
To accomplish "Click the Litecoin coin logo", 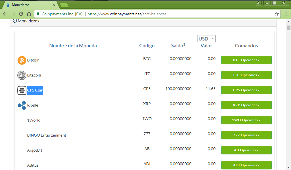I will tap(22, 75).
